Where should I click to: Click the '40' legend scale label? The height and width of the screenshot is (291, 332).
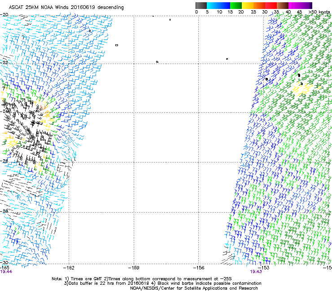[x=288, y=12]
